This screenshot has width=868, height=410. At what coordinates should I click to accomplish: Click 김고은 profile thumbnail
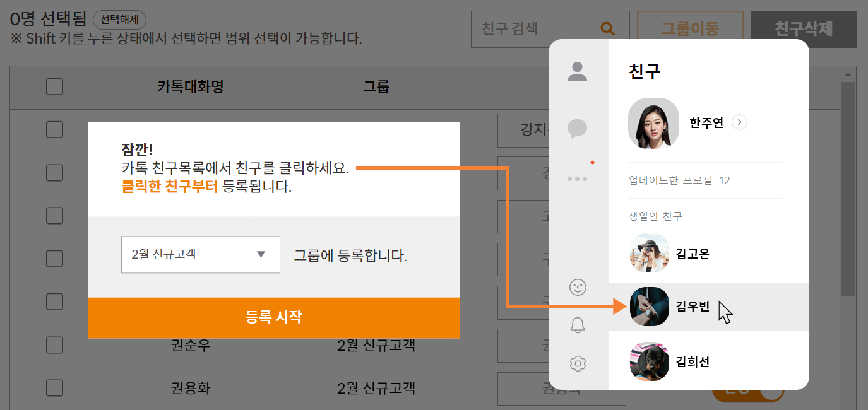pyautogui.click(x=650, y=254)
